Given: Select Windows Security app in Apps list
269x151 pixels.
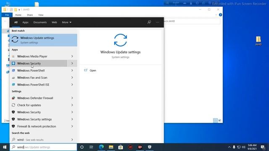Looking at the screenshot, I should coord(38,63).
